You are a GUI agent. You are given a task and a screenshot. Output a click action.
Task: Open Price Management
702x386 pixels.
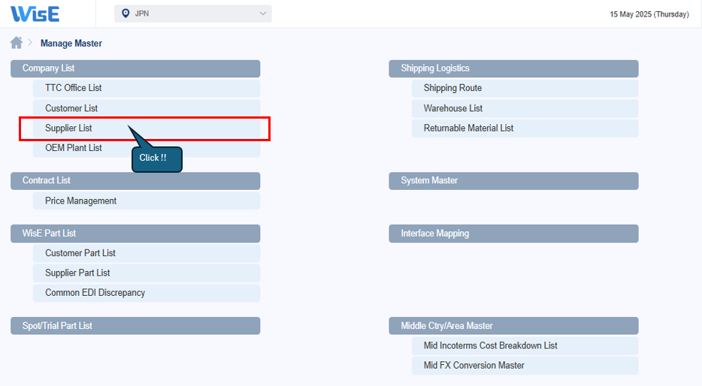[80, 201]
